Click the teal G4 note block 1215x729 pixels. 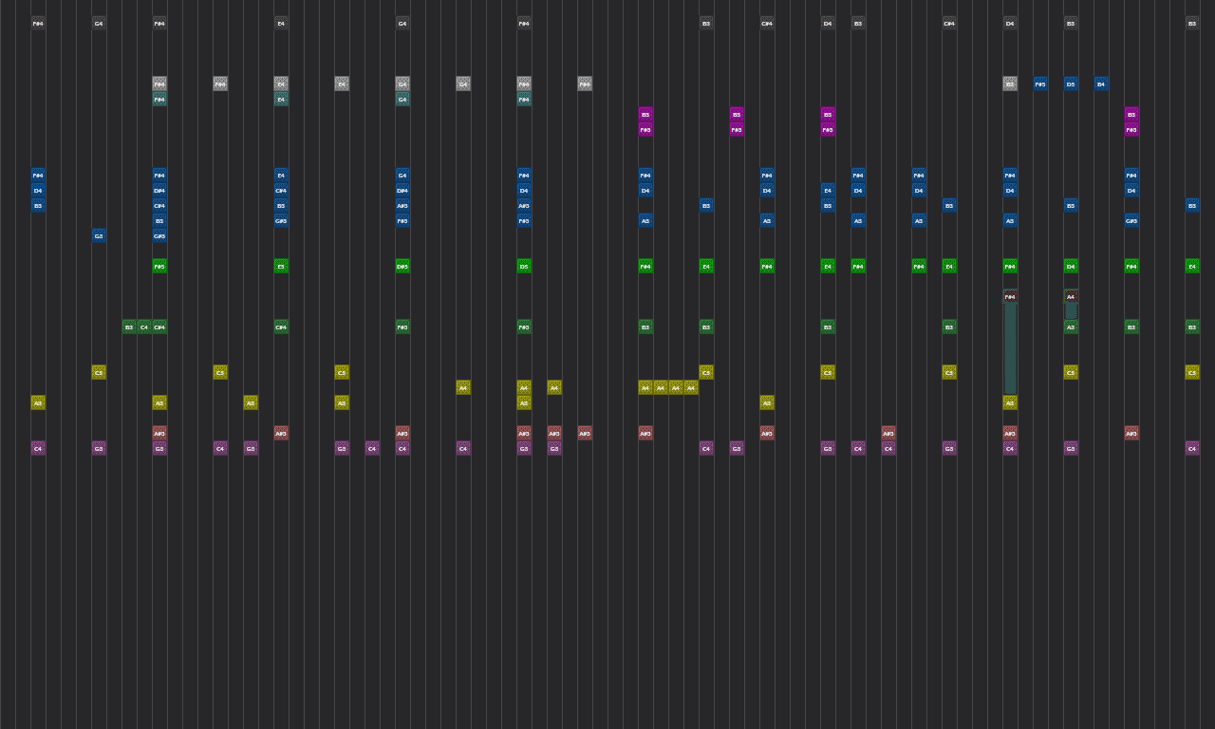coord(402,99)
